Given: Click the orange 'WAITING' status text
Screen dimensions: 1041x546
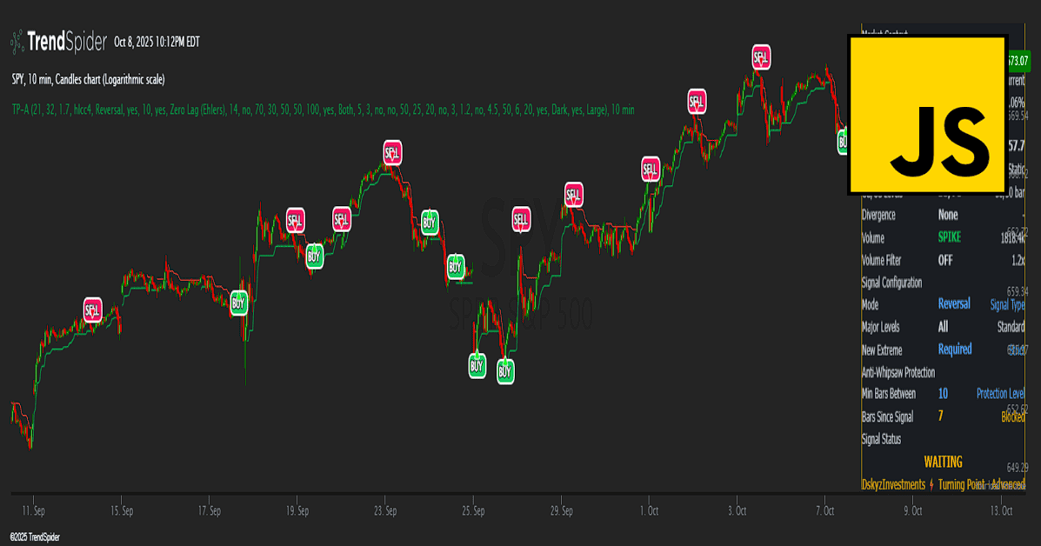Looking at the screenshot, I should pos(943,462).
